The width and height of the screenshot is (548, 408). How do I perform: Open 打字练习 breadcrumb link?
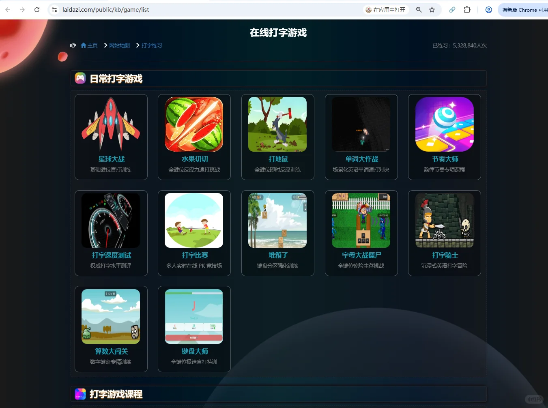152,45
